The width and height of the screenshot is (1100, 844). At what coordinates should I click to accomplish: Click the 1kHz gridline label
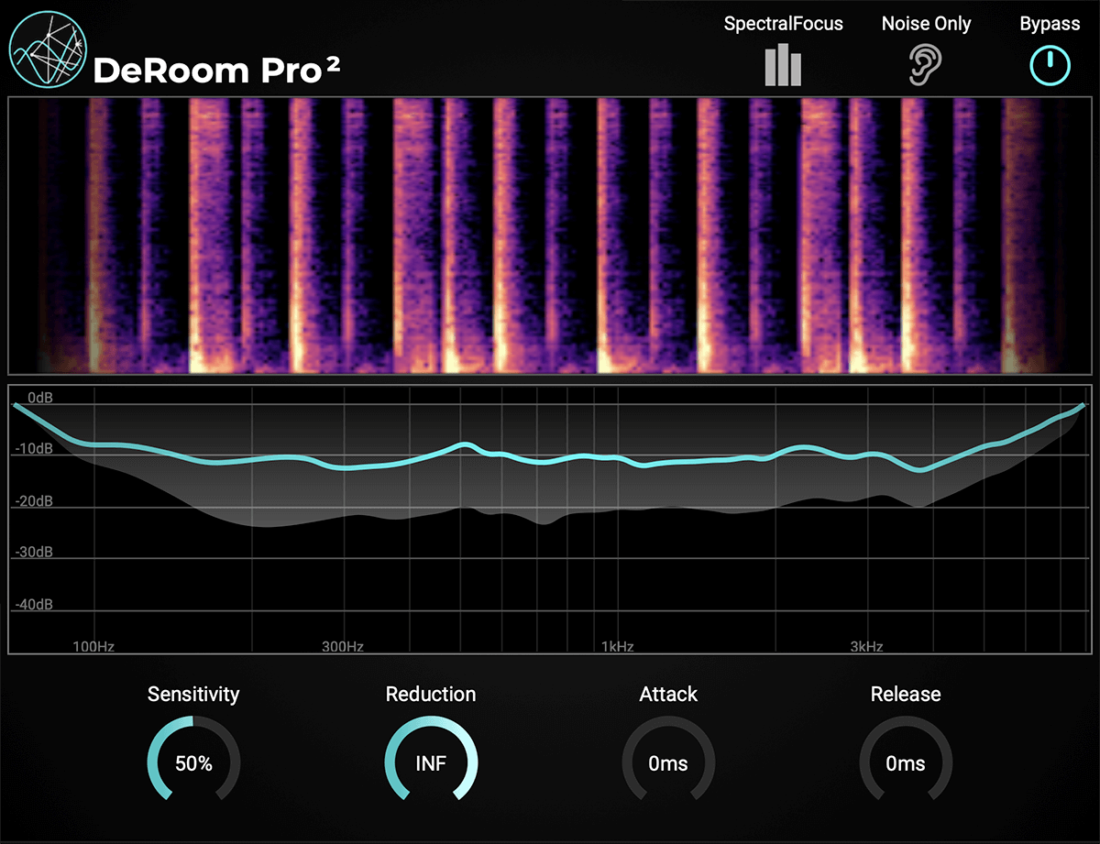point(618,646)
